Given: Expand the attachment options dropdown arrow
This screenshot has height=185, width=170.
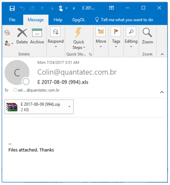Looking at the screenshot, I should (69, 107).
